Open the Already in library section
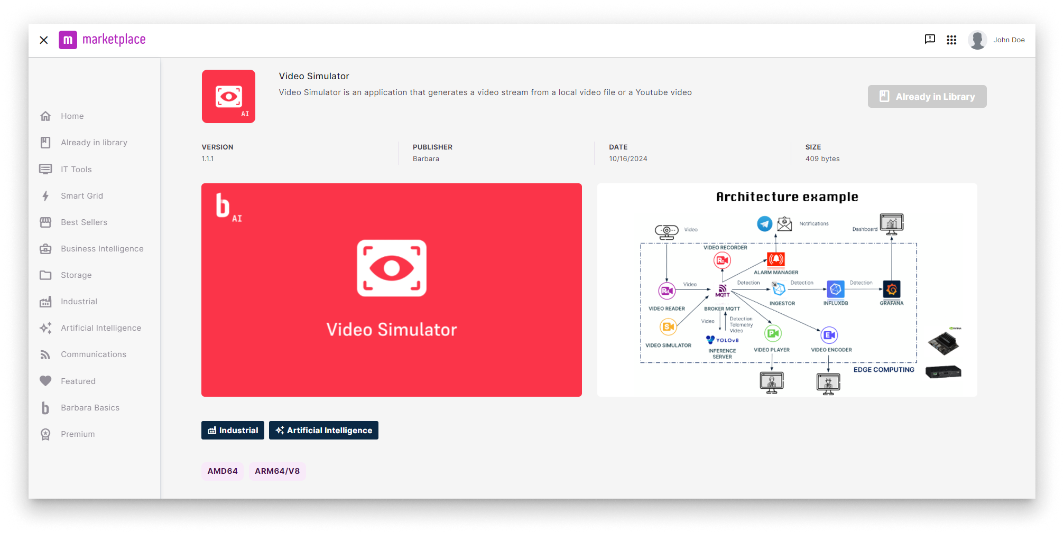The height and width of the screenshot is (533, 1064). (x=94, y=143)
